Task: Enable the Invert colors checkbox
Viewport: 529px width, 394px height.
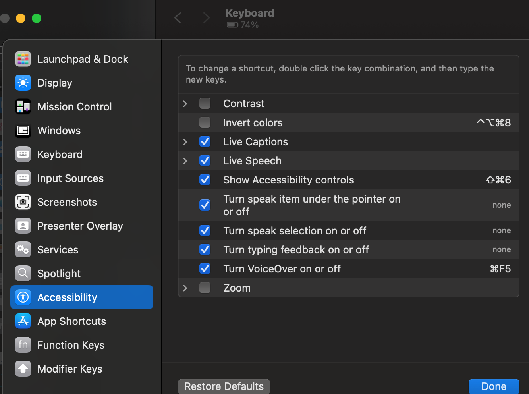Action: 205,123
